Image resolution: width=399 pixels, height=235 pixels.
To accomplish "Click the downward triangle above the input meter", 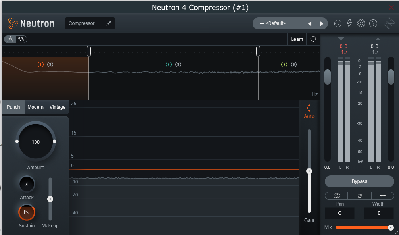I will (341, 39).
